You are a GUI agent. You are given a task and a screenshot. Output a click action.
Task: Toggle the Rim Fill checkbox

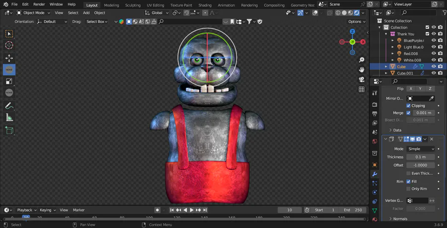pyautogui.click(x=408, y=181)
